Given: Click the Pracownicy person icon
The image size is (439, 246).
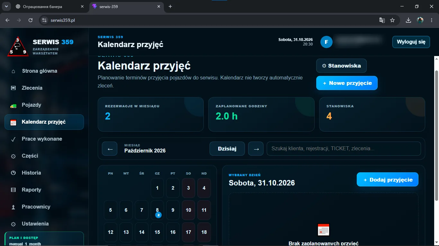Looking at the screenshot, I should pyautogui.click(x=13, y=207).
